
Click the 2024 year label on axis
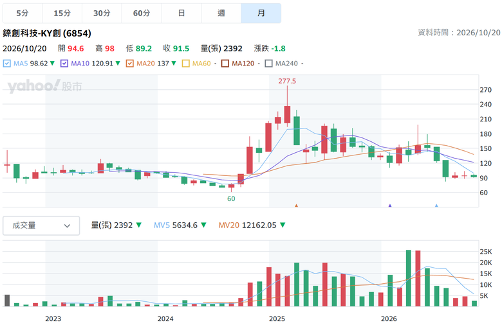(165, 319)
